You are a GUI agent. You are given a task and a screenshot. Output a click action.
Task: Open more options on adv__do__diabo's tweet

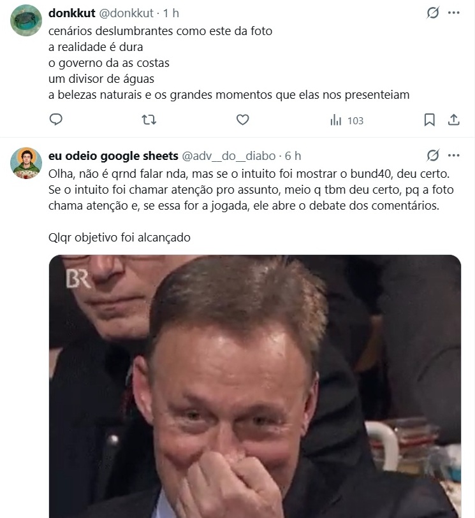[454, 155]
